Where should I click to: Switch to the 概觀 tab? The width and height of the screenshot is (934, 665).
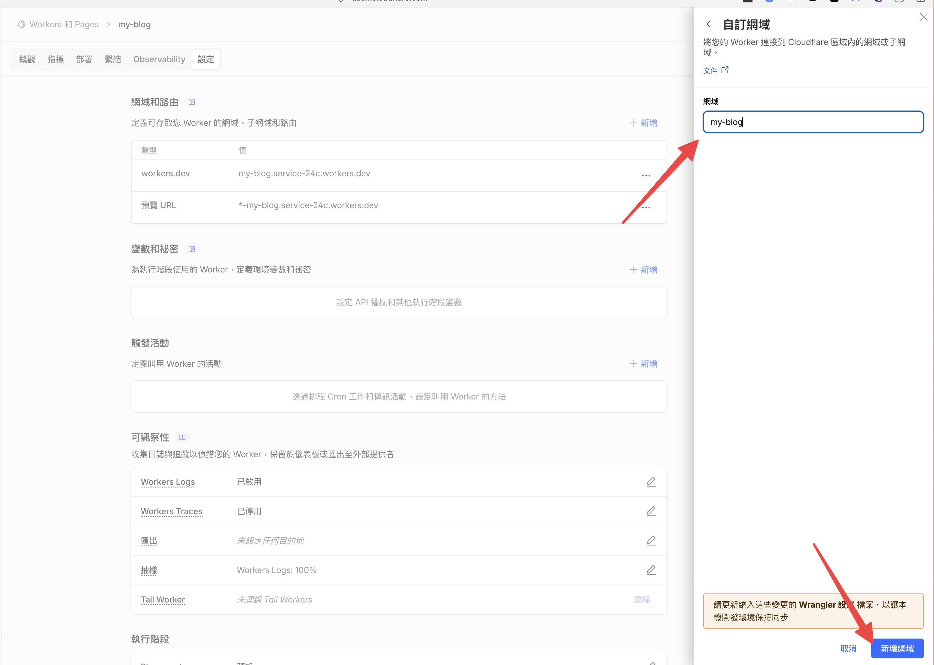point(27,59)
